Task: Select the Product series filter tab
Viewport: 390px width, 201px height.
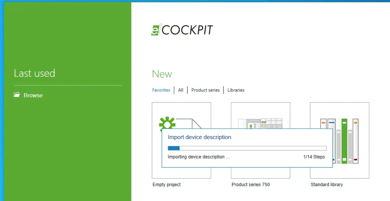Action: click(x=205, y=90)
